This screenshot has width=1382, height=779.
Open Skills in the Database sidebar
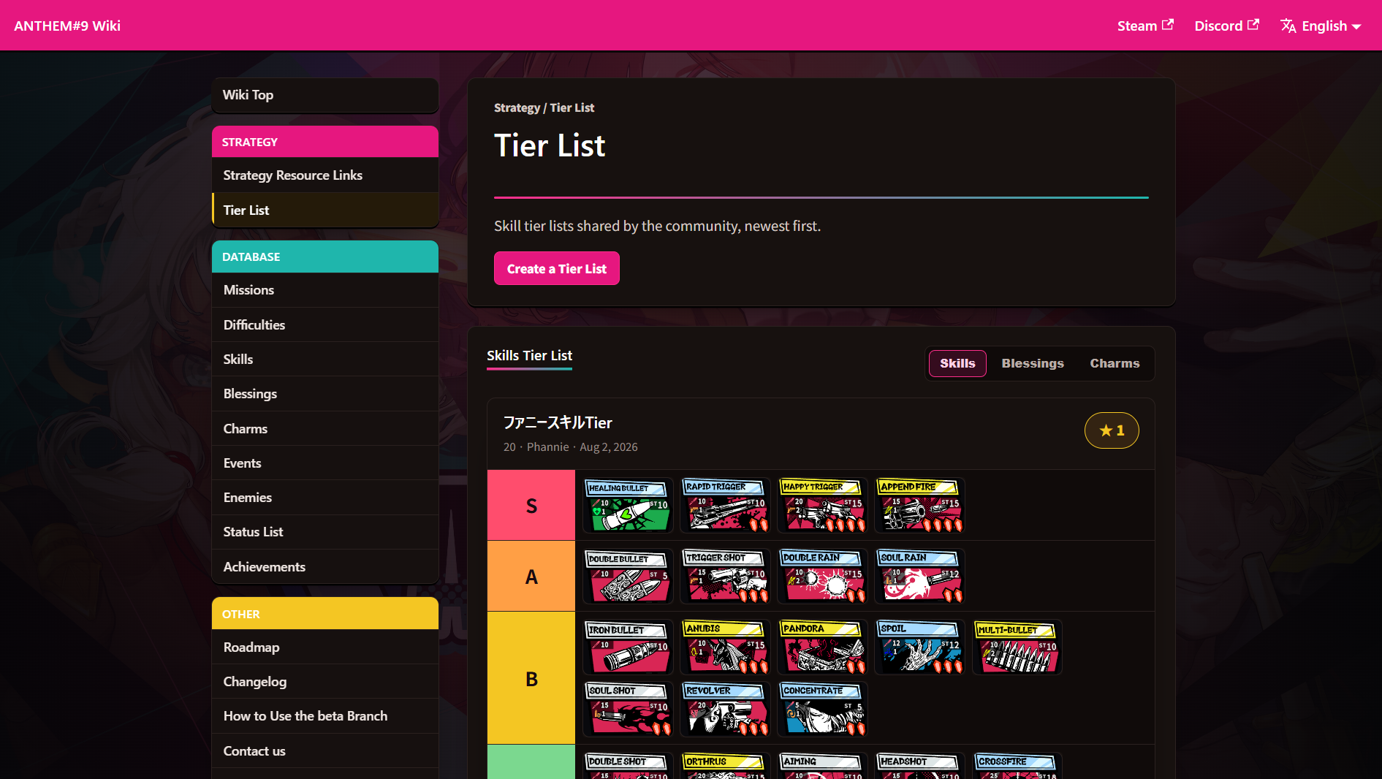coord(325,360)
